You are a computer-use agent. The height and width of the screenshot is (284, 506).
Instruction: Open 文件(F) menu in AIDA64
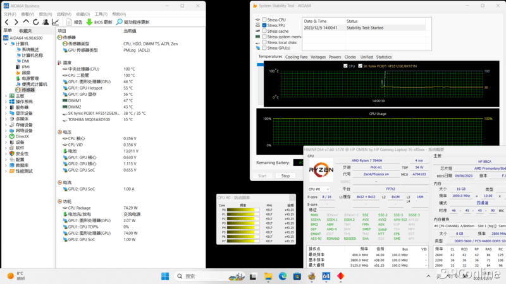point(10,14)
